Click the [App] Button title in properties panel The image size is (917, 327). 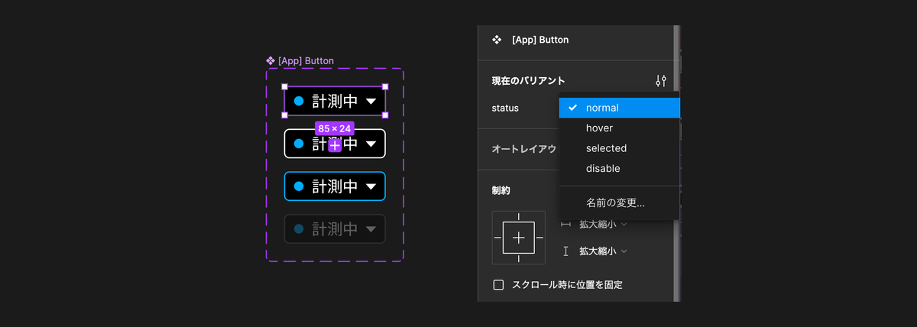point(540,39)
